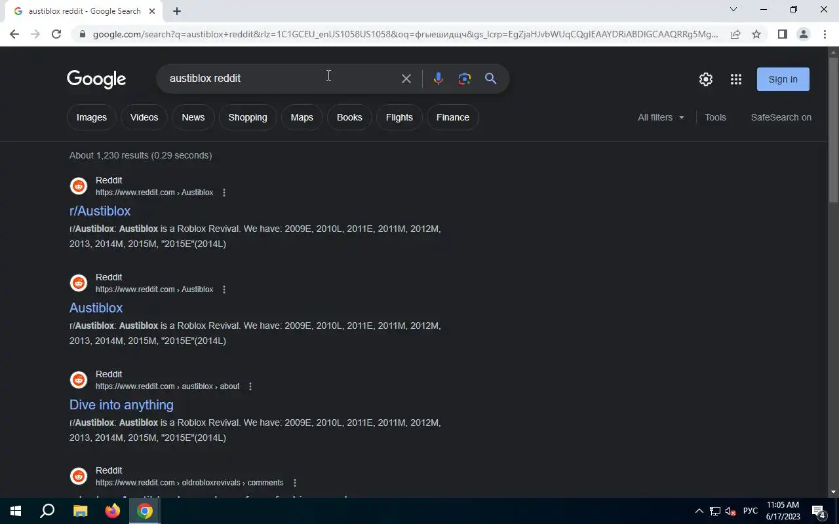Open r/Austiblox result link
839x524 pixels.
pyautogui.click(x=100, y=211)
